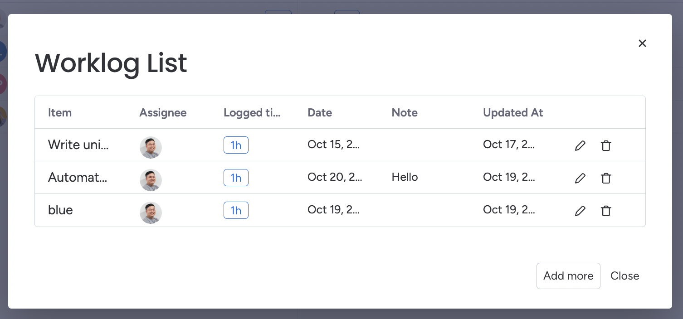Click assignee avatar in 'blue' row
The width and height of the screenshot is (683, 319).
click(151, 213)
